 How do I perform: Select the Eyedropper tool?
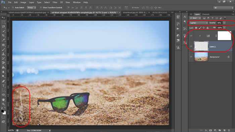(x=3, y=40)
